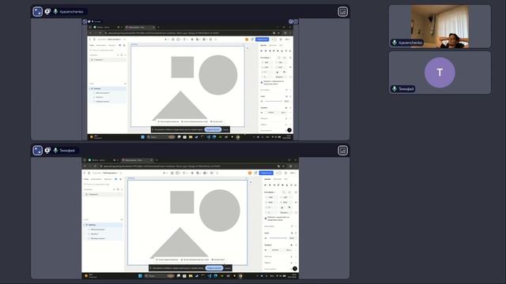
Task: Select the gray circle in Тимофей's shared canvas
Action: 220,211
